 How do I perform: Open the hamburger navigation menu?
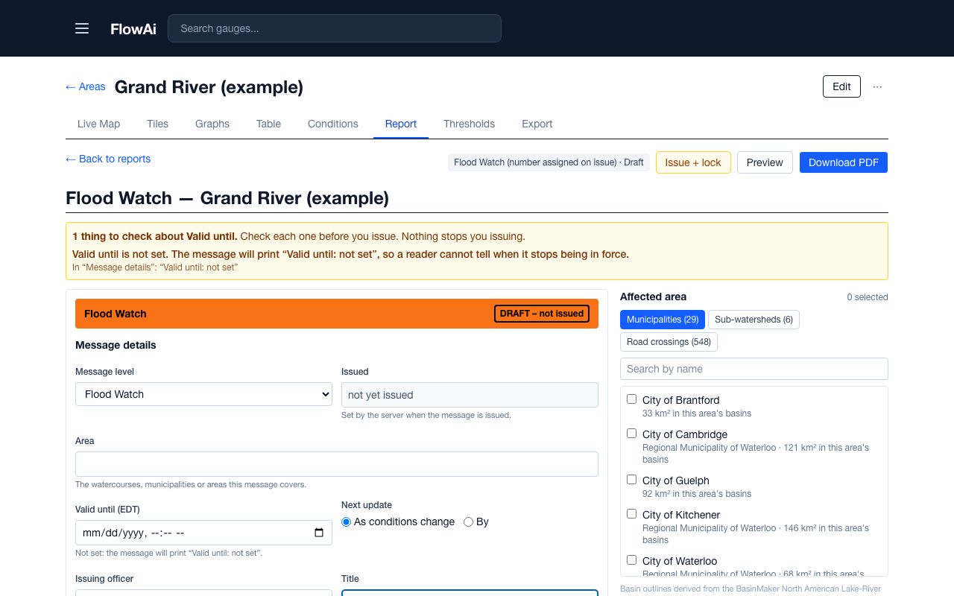(82, 28)
